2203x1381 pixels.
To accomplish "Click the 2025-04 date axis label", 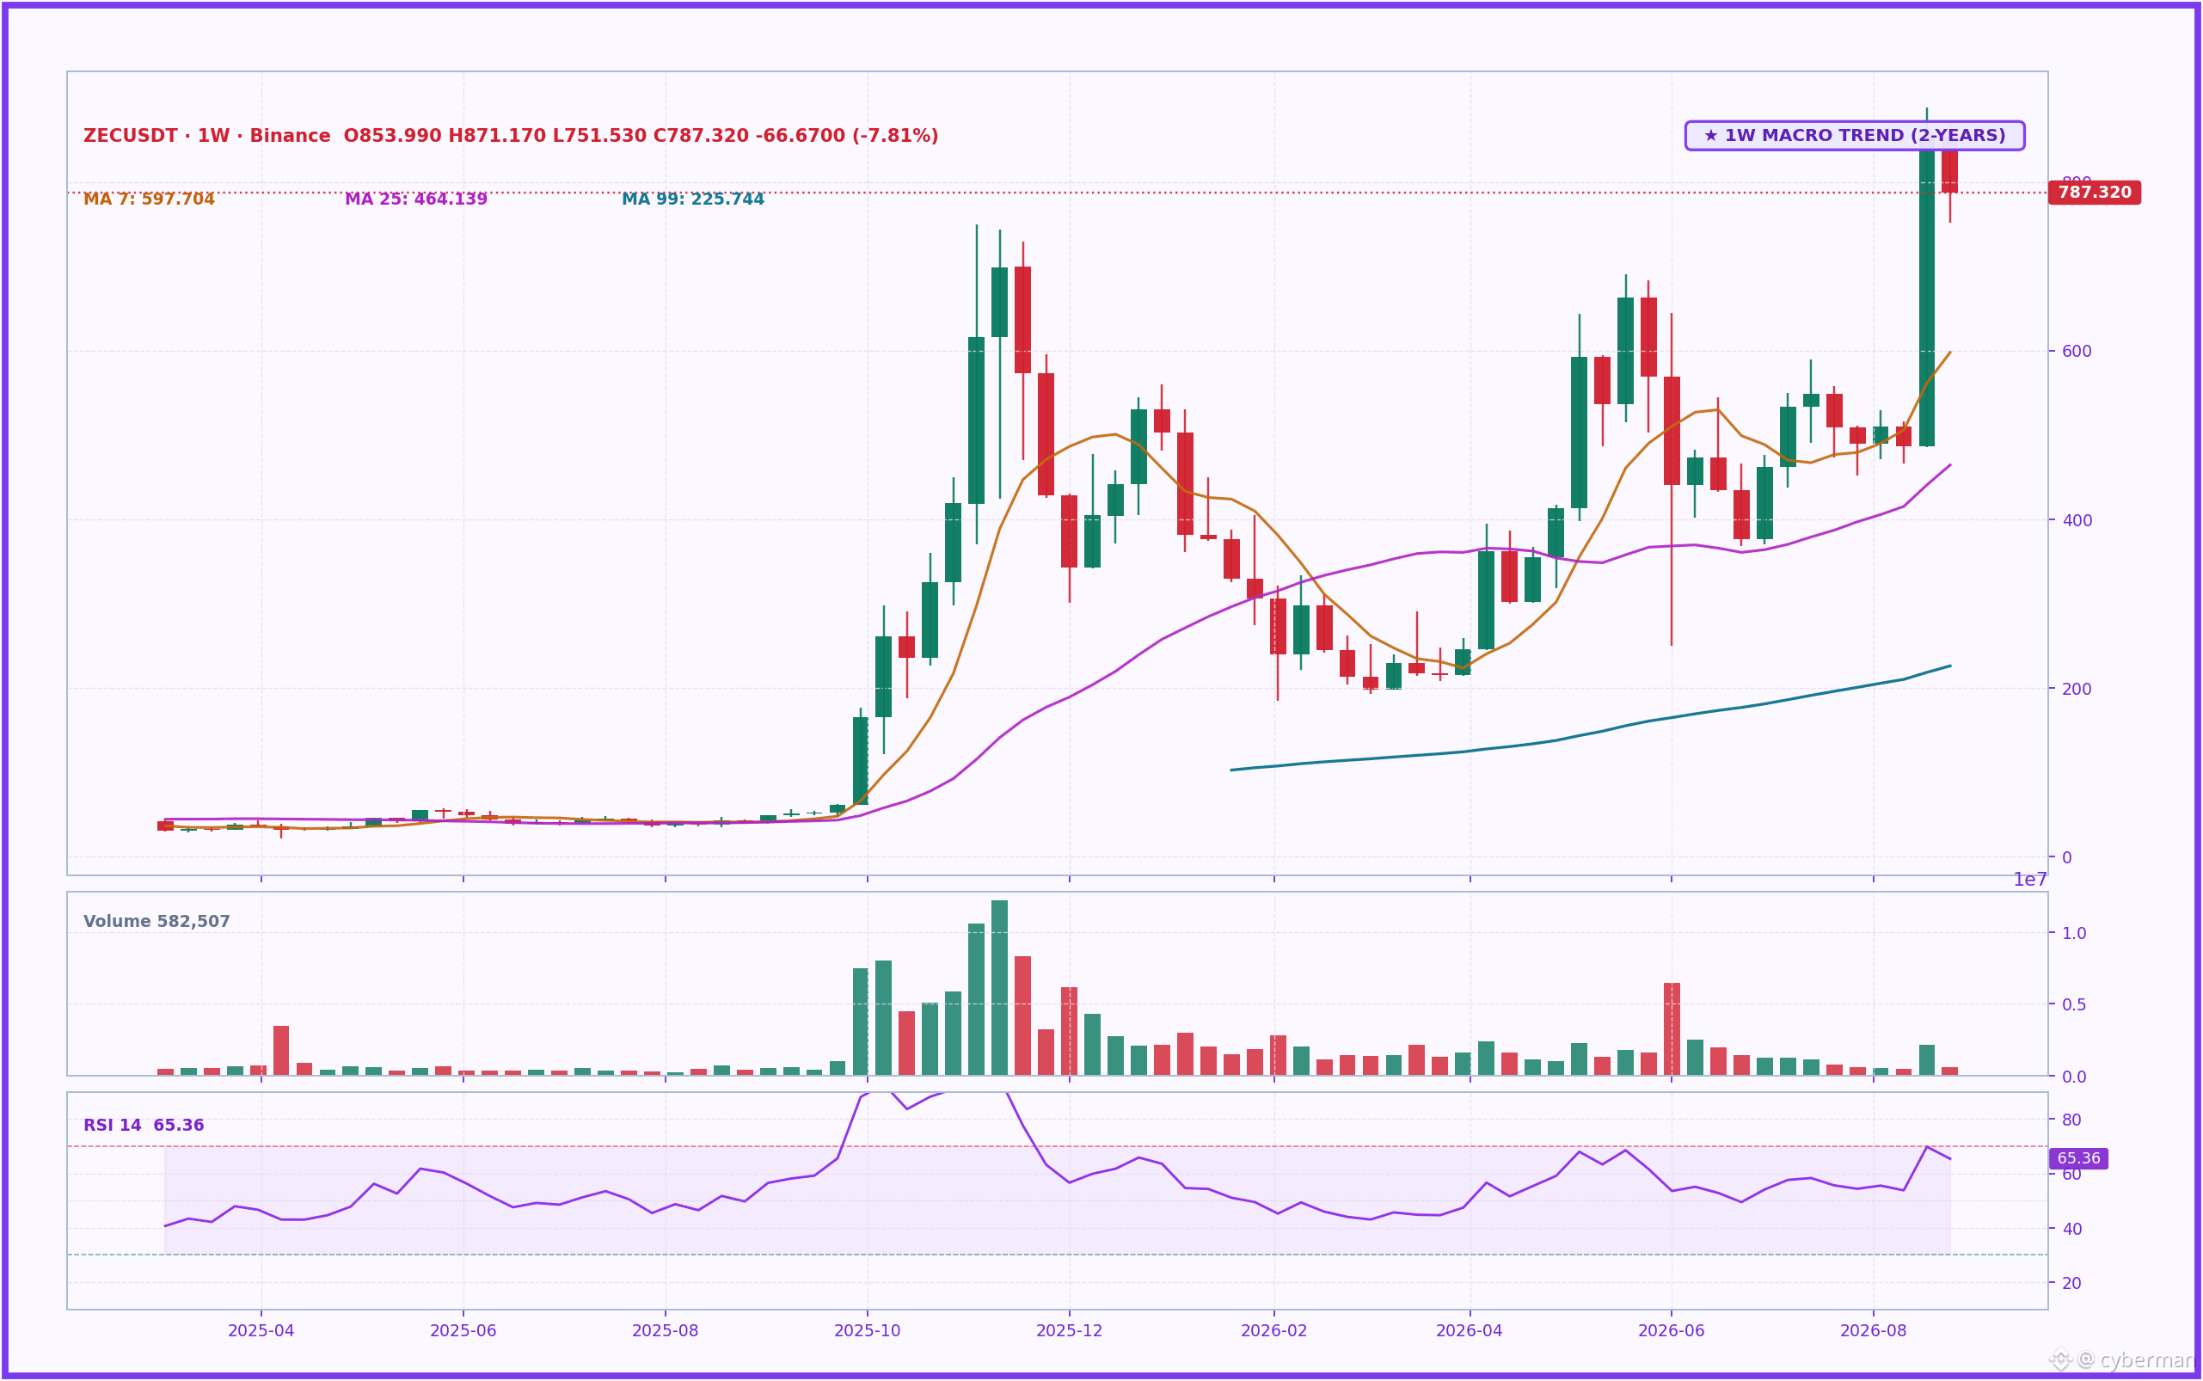I will pos(261,1331).
